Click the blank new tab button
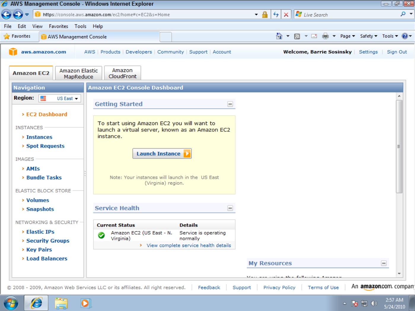 (166, 37)
